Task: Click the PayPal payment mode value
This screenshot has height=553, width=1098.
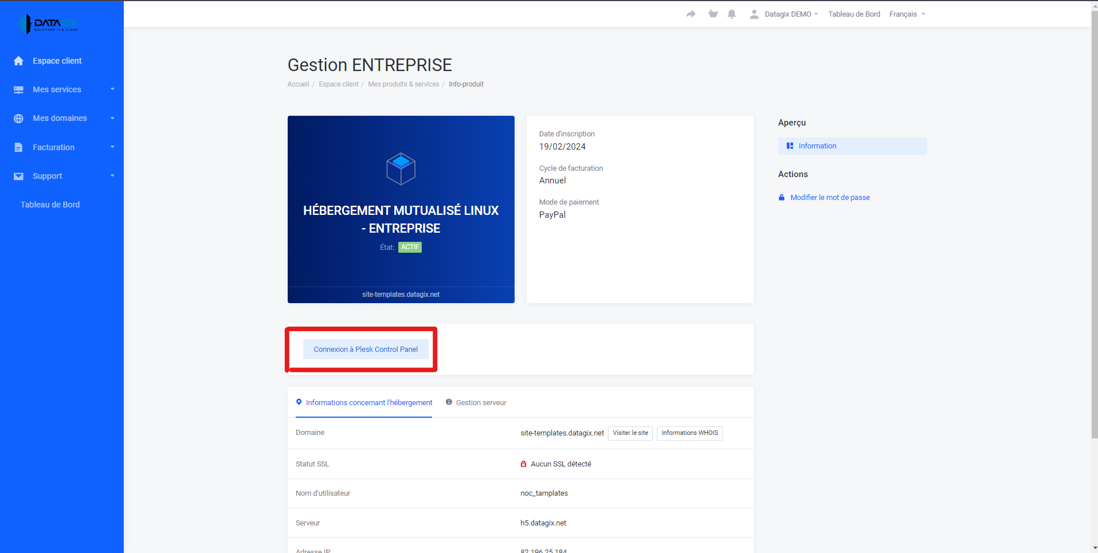Action: pyautogui.click(x=552, y=215)
